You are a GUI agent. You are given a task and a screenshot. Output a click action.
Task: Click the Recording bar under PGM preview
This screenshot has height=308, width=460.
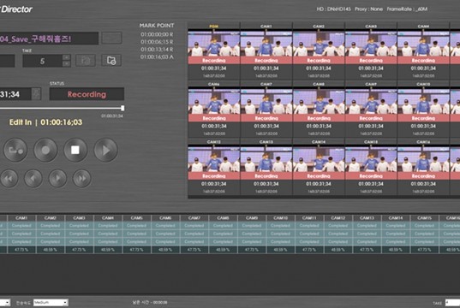coord(214,61)
